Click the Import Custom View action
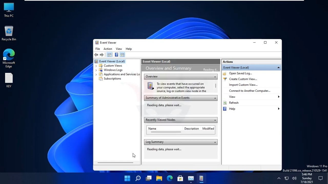 click(243, 85)
